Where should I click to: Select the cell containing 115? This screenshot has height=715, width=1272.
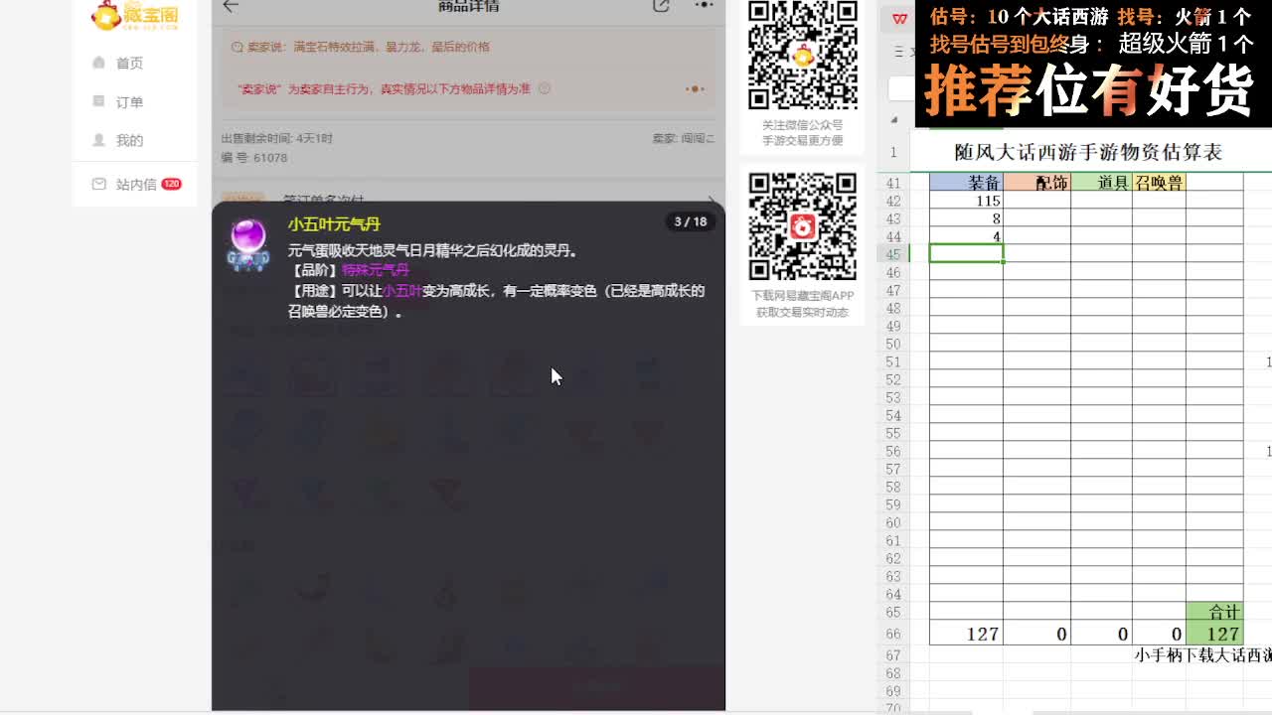[x=966, y=201]
